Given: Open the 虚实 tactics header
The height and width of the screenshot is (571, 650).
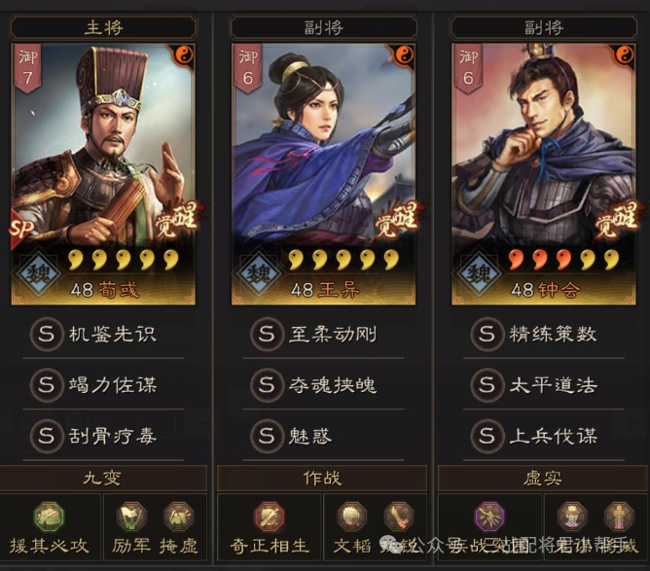Looking at the screenshot, I should click(x=543, y=479).
